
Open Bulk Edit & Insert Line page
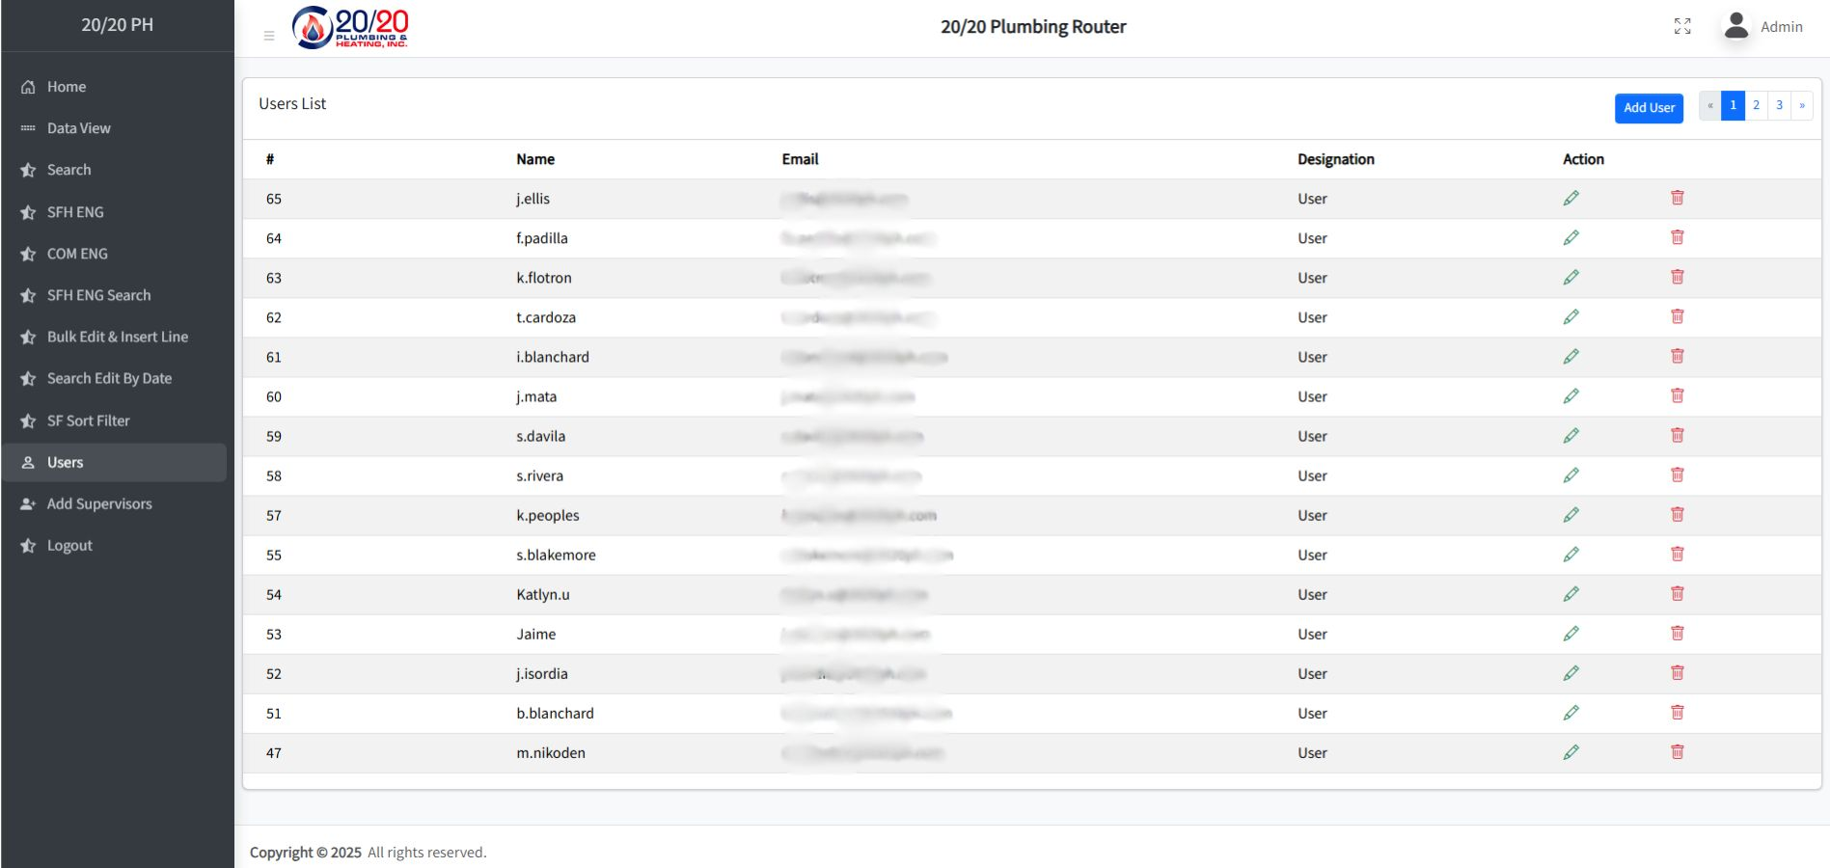(x=118, y=337)
